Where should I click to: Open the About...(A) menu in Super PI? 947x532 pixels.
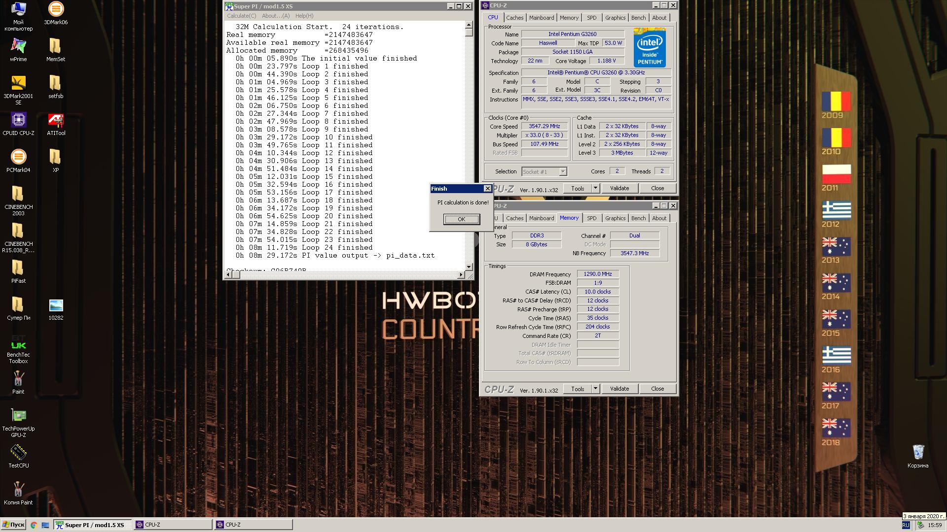coord(276,16)
